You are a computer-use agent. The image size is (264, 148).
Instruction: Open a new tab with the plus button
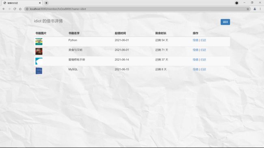coord(46,3)
